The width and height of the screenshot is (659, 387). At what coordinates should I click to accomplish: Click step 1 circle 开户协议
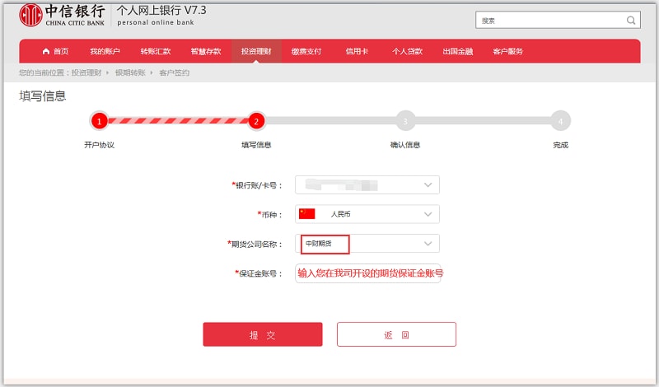[99, 121]
